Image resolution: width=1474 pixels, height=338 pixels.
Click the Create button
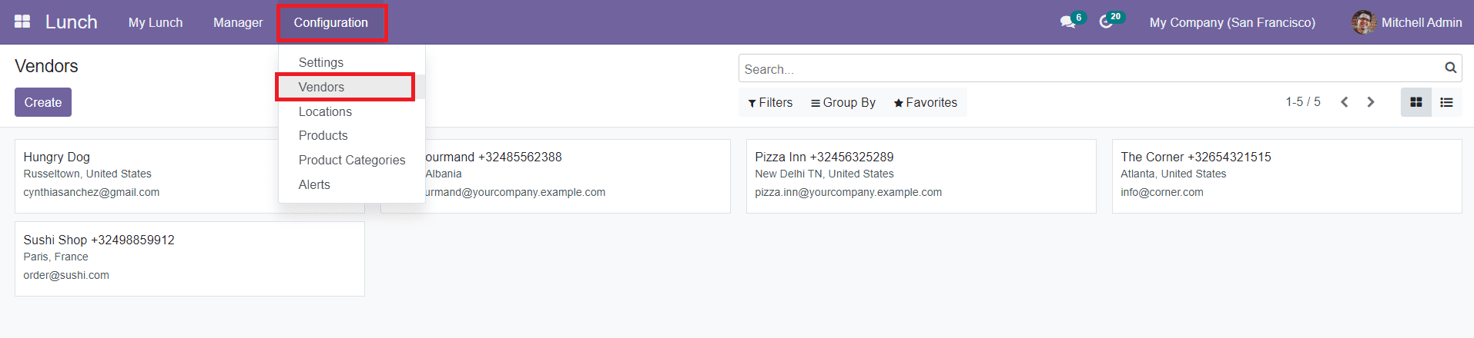click(43, 102)
